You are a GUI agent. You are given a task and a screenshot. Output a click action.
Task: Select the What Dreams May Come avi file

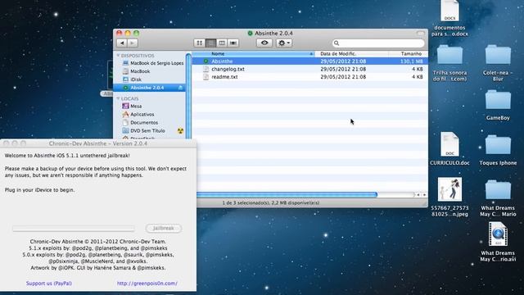498,243
